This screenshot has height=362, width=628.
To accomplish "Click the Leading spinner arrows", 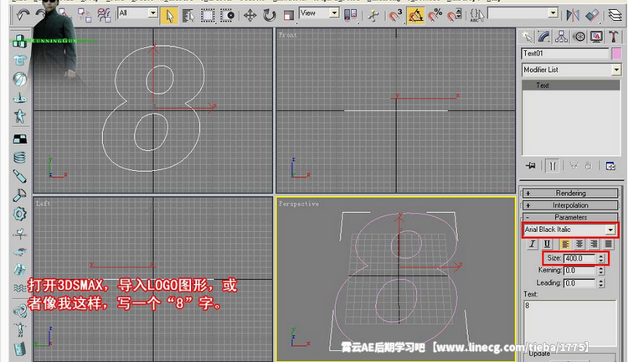I will (x=600, y=283).
